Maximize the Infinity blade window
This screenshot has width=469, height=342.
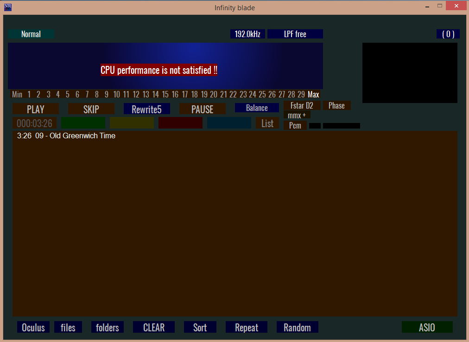pyautogui.click(x=440, y=6)
